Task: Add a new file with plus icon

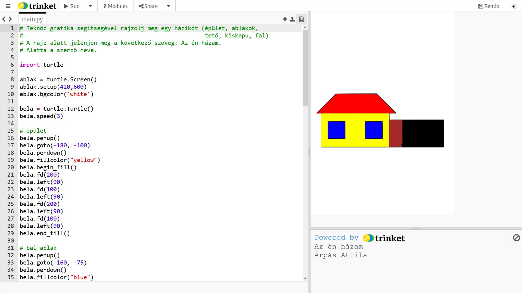Action: pyautogui.click(x=285, y=19)
